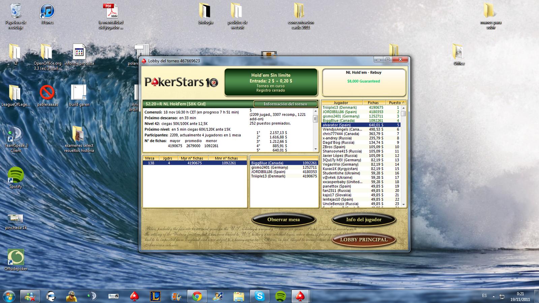
Task: Select the OpenOffice.org 3.3 install folder
Action: (x=47, y=57)
